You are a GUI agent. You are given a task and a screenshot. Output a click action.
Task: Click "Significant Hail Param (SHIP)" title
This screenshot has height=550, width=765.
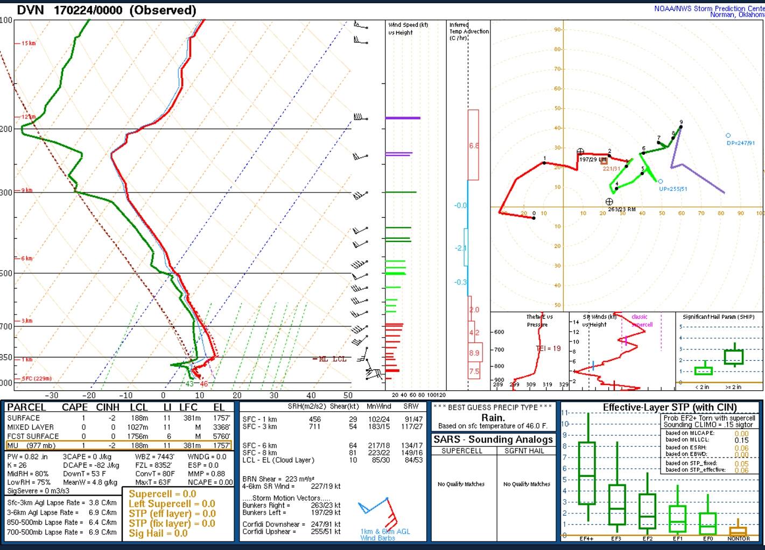(719, 317)
